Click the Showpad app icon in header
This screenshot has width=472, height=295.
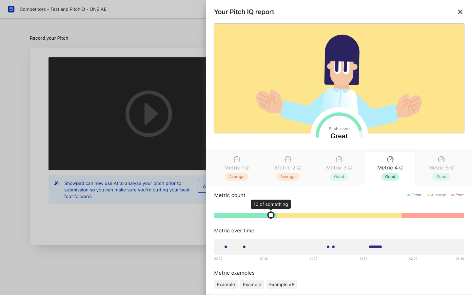(11, 9)
